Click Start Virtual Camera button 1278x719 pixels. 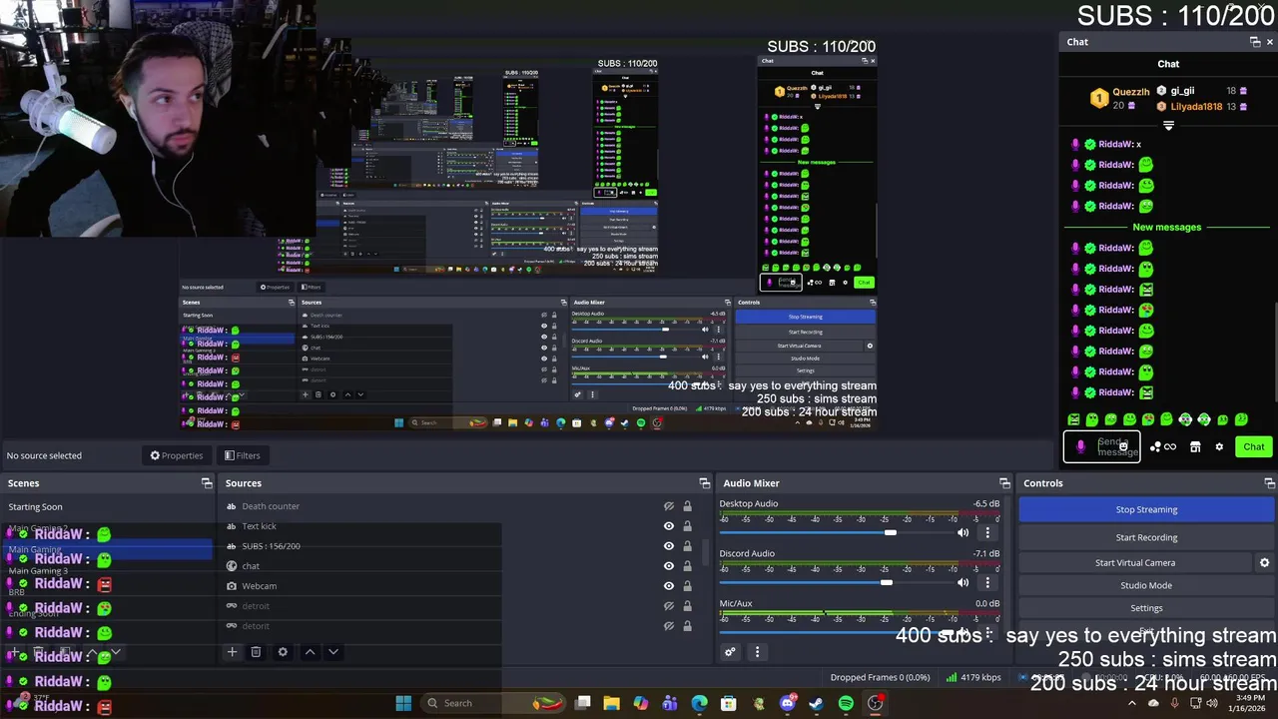[x=1135, y=563]
